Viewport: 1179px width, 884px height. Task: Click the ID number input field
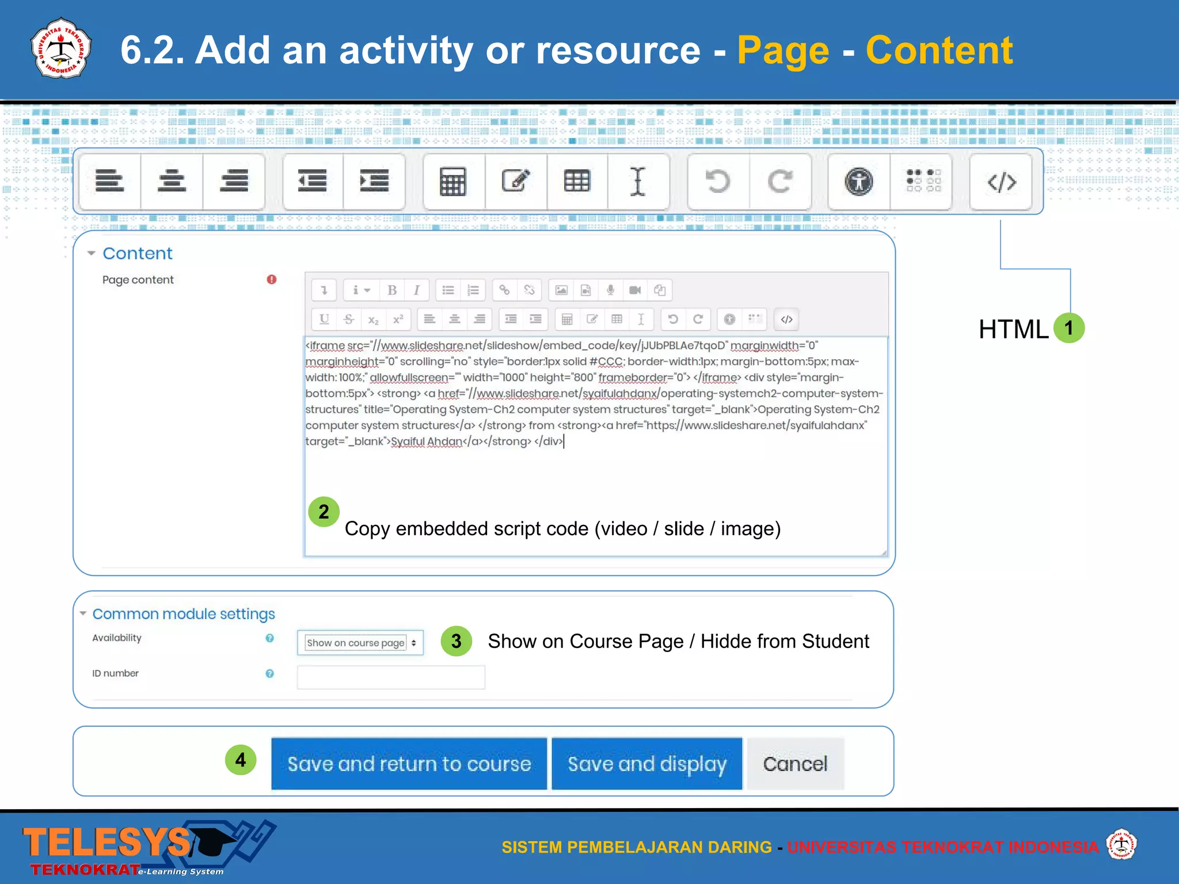click(x=391, y=677)
